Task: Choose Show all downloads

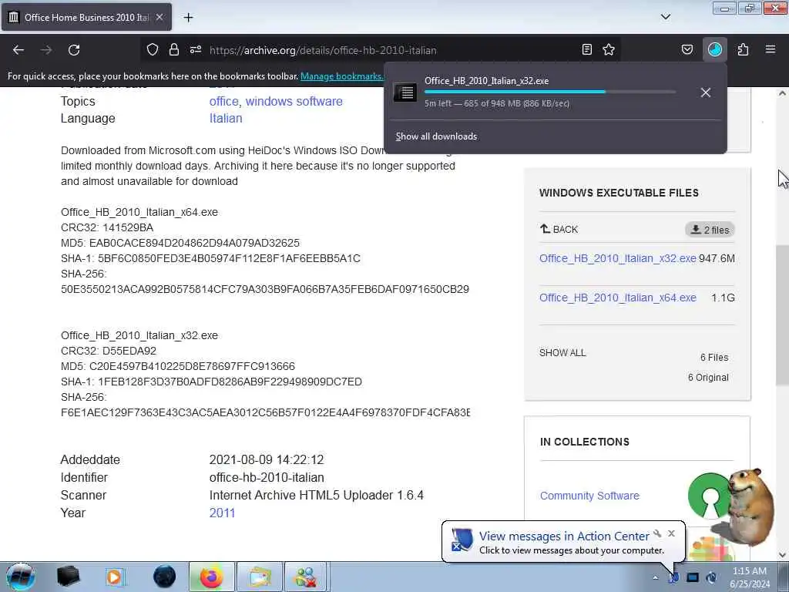Action: pos(436,136)
